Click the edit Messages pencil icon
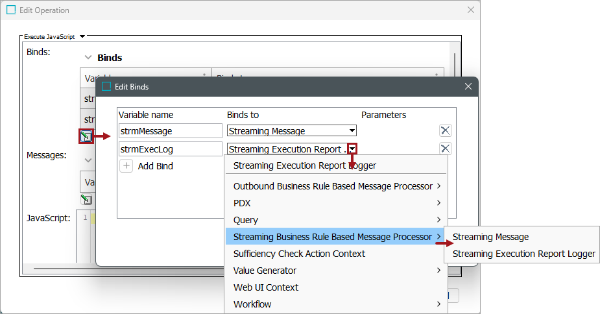 85,199
